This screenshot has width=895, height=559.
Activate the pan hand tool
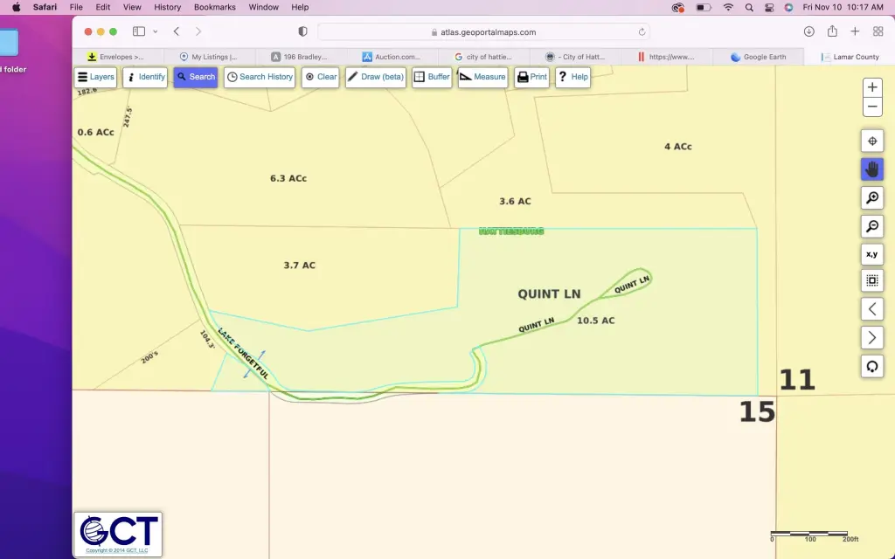tap(871, 169)
